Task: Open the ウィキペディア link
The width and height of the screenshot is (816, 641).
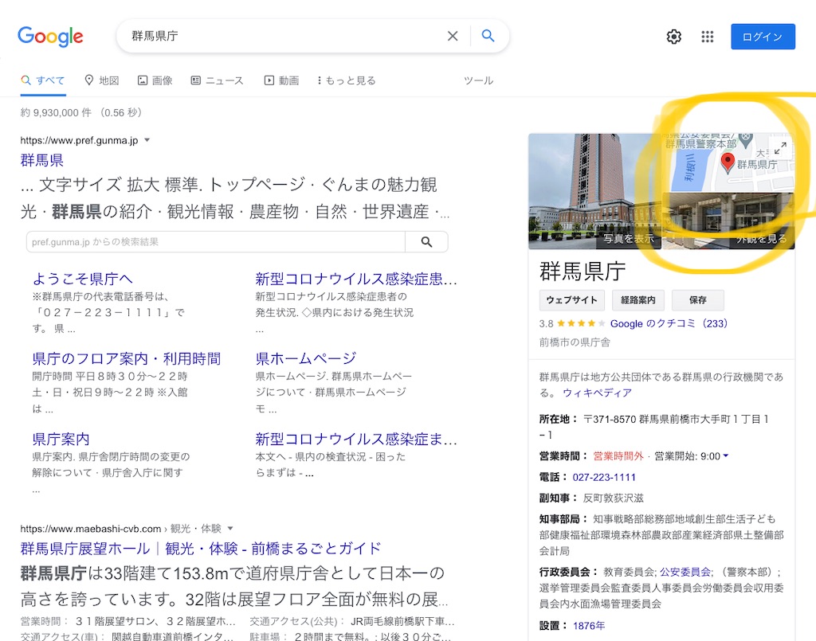Action: click(x=597, y=393)
